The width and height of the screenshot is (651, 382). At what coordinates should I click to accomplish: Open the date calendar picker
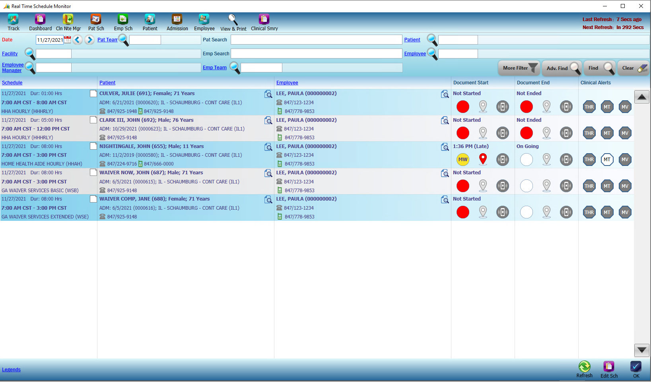click(x=68, y=39)
